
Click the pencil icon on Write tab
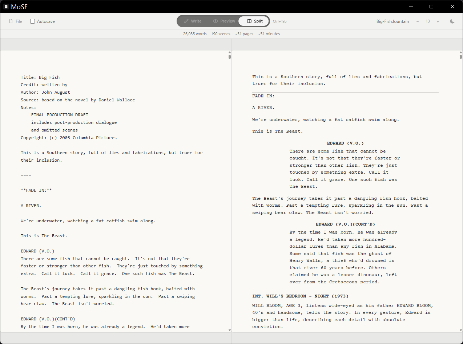(186, 21)
